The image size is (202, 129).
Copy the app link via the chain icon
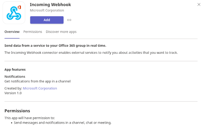[69, 20]
